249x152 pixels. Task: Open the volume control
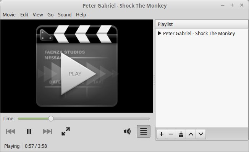[x=127, y=131]
